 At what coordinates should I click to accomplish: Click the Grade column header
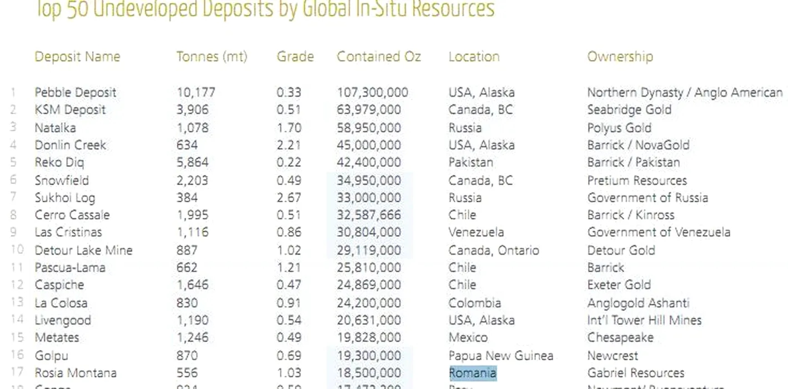[x=295, y=57]
